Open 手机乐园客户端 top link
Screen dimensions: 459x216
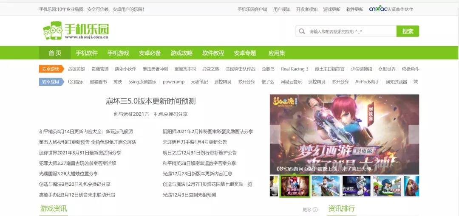252,9
